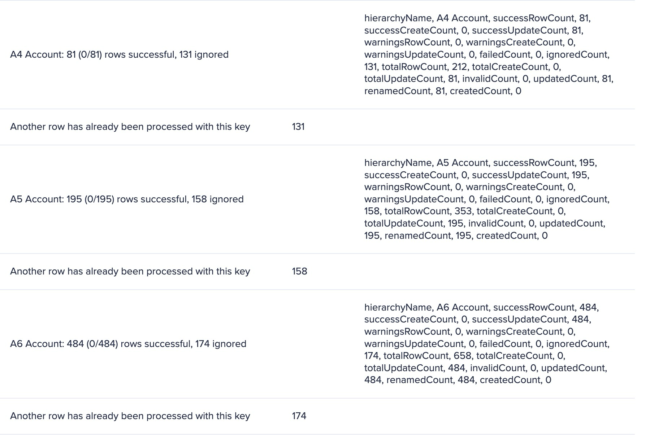Click the A5 Account 195 rows successful message
The image size is (650, 435).
point(127,199)
